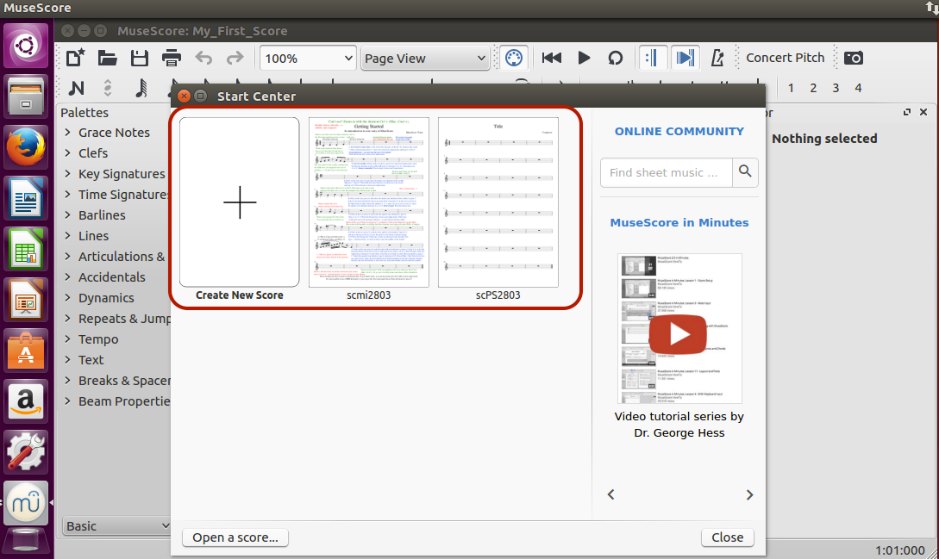Go to the next Start Center panel
The image size is (939, 559).
749,494
